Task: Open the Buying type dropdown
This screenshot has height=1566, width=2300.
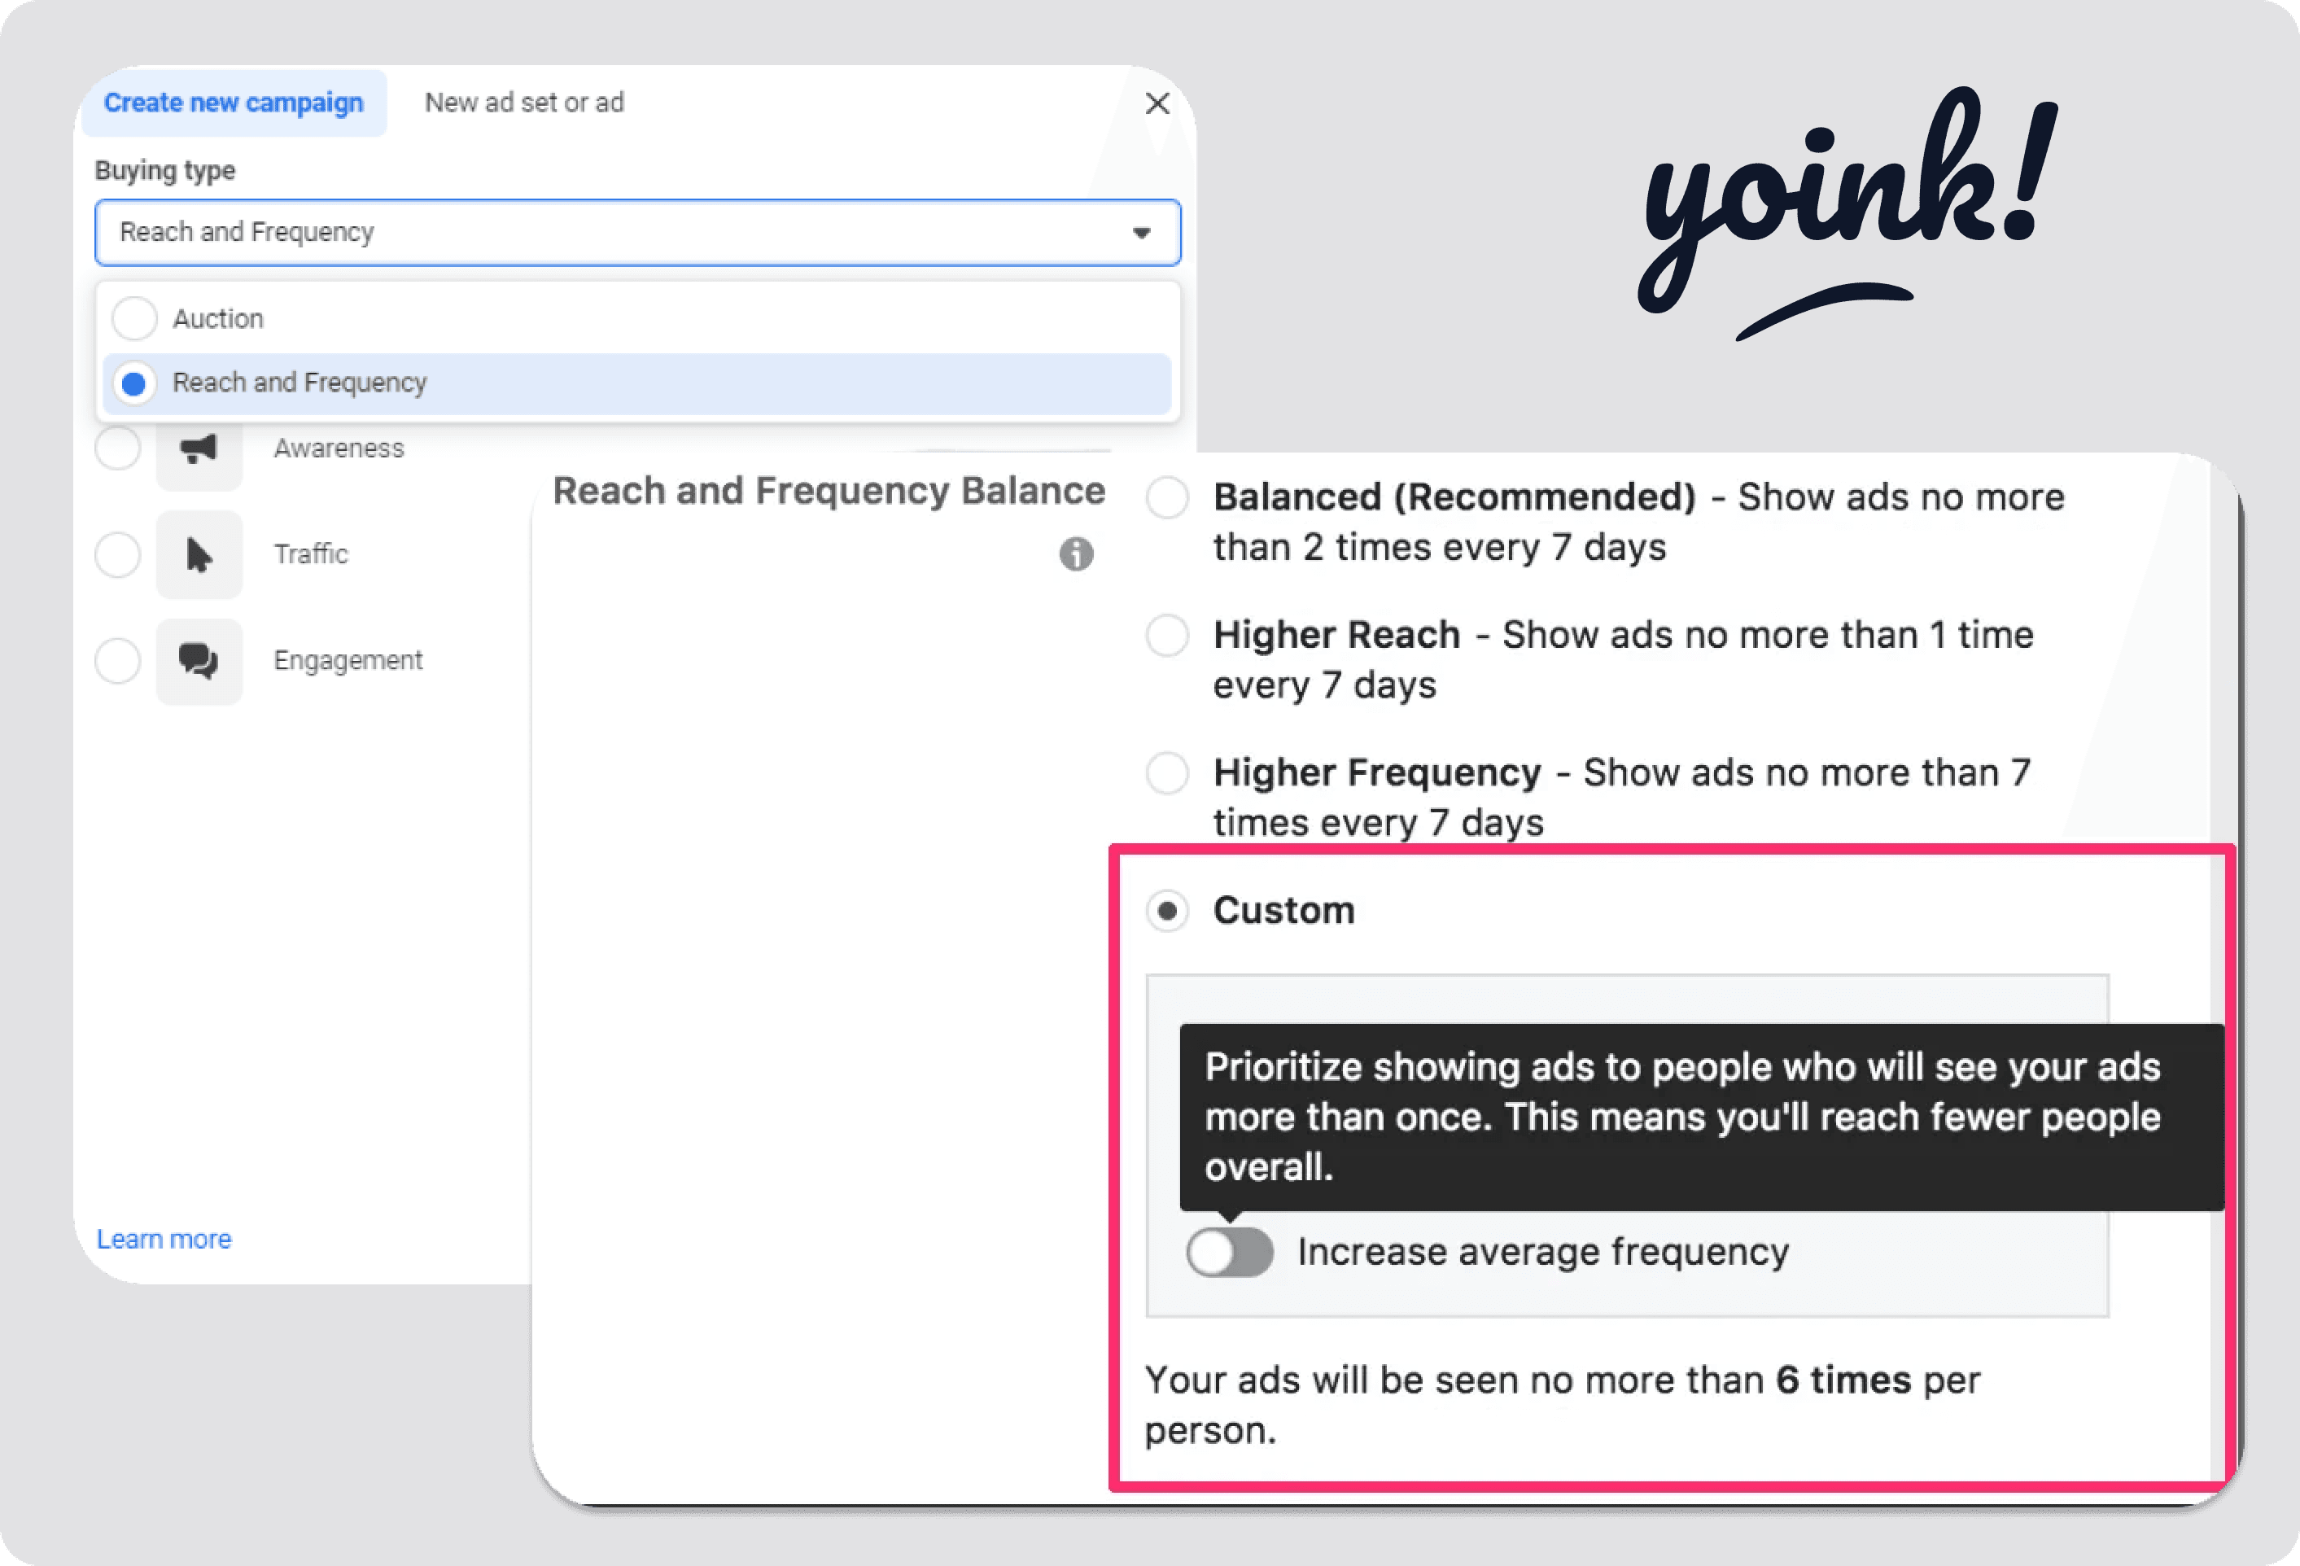Action: click(x=637, y=233)
